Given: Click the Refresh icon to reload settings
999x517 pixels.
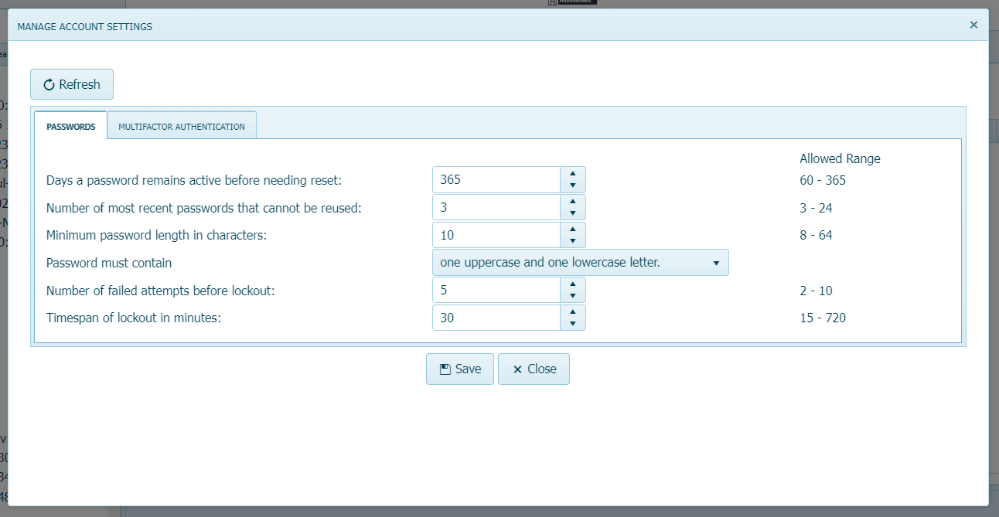Looking at the screenshot, I should point(49,84).
